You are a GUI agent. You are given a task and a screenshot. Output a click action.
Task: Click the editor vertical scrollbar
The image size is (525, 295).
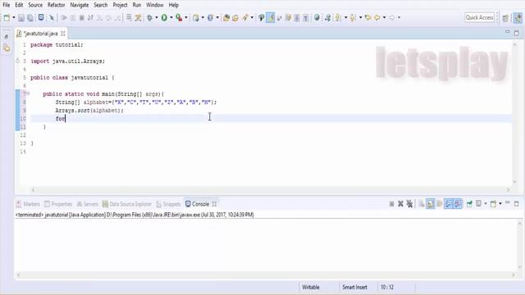tap(514, 113)
